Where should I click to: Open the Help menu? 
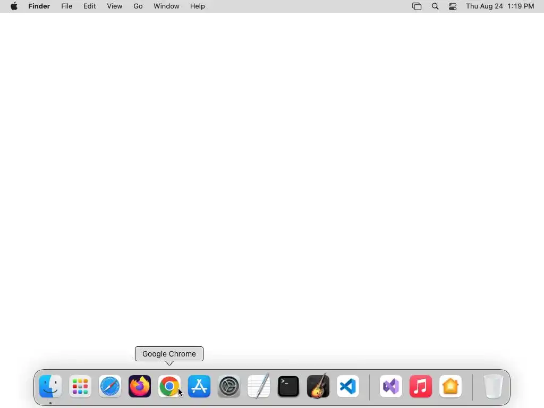coord(198,6)
